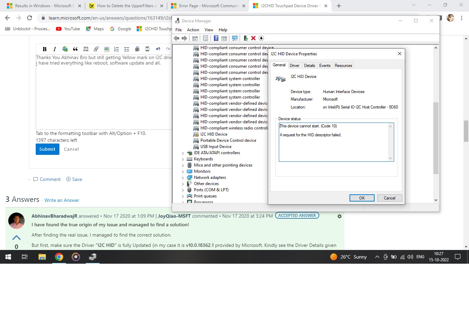Open the Action menu in Device Manager
469x320 pixels.
coord(193,30)
